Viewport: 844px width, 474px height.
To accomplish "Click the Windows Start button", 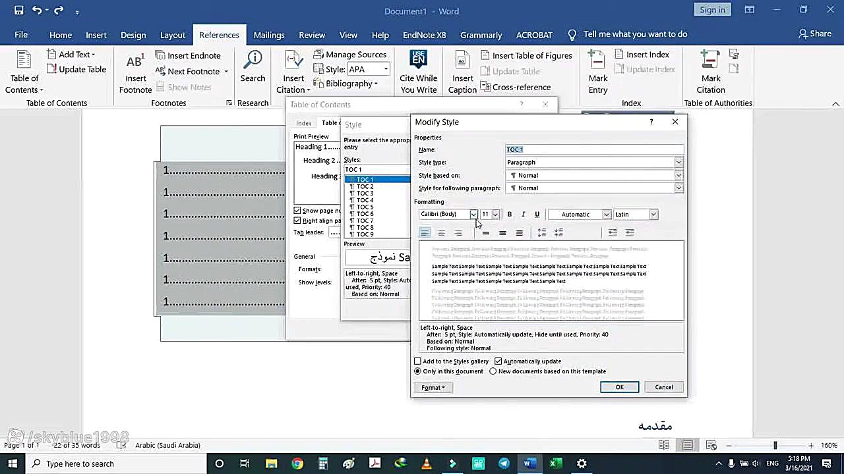I will click(x=13, y=463).
